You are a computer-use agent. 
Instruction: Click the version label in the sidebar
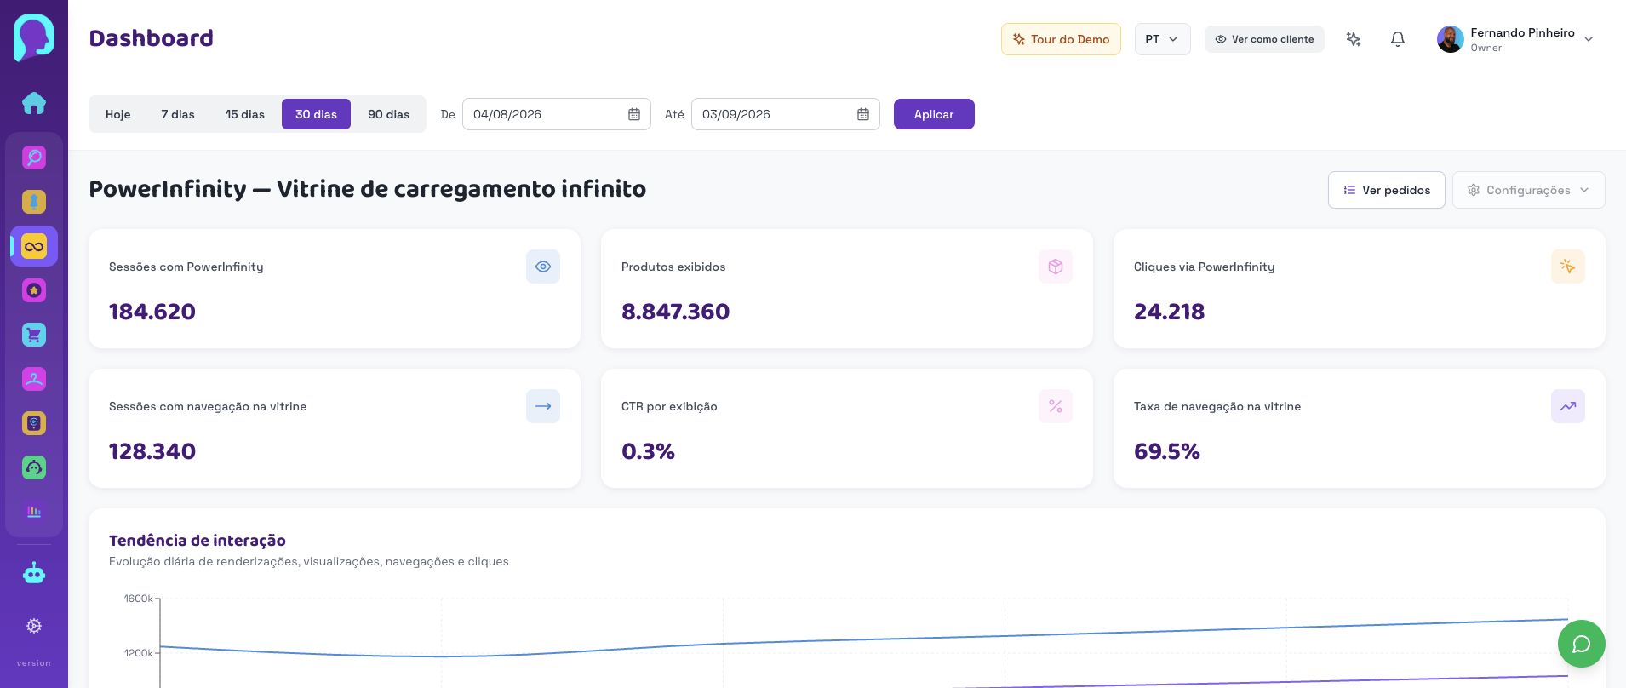[x=34, y=663]
